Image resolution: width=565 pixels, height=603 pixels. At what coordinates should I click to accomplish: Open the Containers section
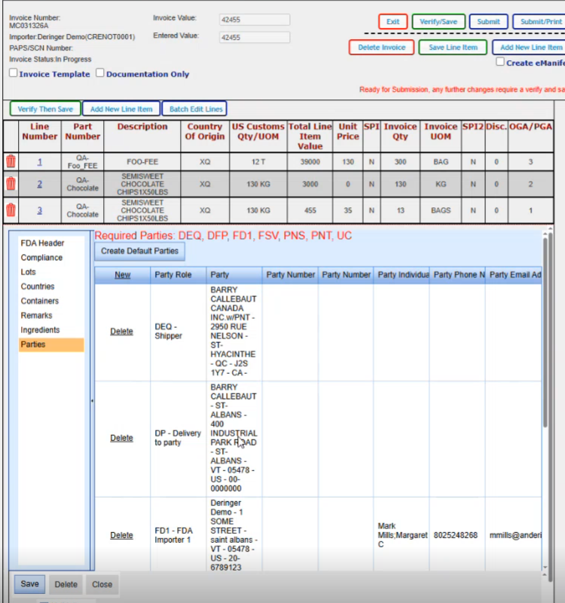coord(40,301)
